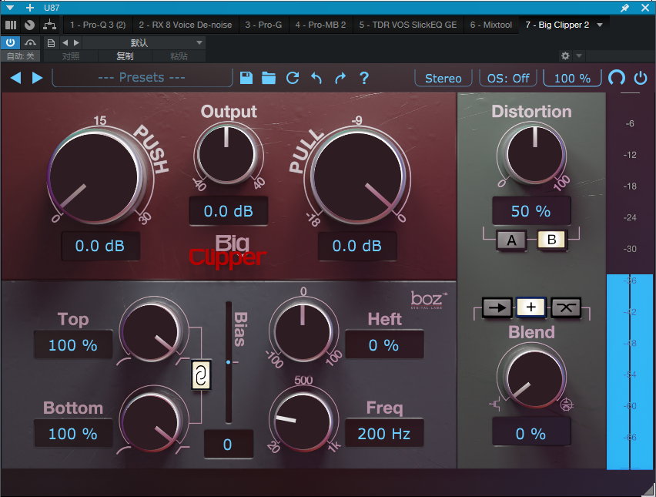Select the plus parallel blend mode
The height and width of the screenshot is (497, 656).
pyautogui.click(x=531, y=307)
